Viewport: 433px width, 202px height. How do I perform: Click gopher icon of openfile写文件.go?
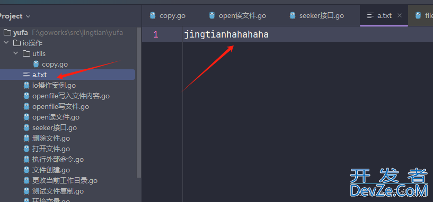click(x=26, y=106)
